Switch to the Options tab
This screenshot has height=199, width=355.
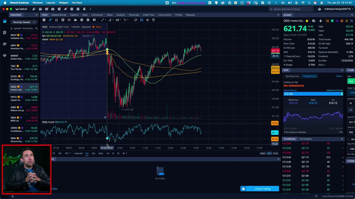[74, 15]
